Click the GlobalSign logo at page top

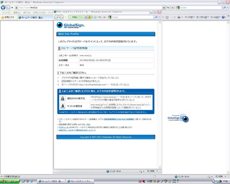70,25
